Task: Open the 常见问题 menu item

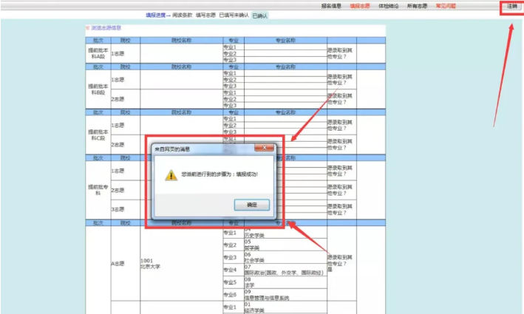Action: pos(446,6)
